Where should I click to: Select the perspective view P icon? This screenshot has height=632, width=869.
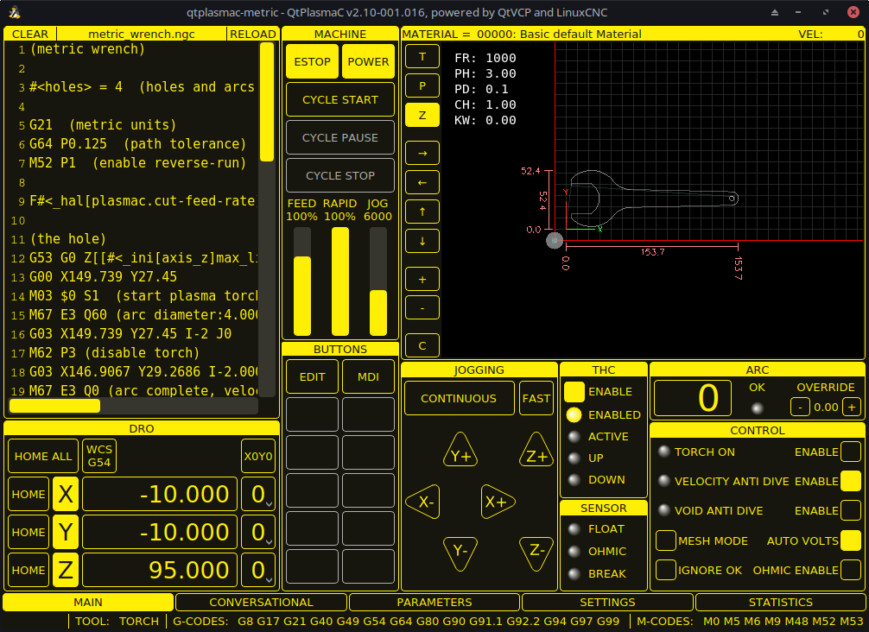[x=422, y=85]
